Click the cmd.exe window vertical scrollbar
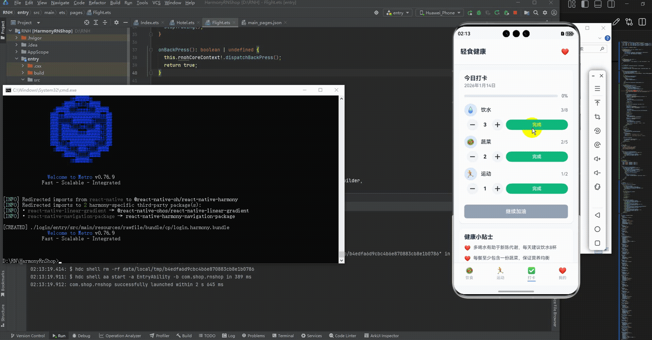 coord(342,179)
